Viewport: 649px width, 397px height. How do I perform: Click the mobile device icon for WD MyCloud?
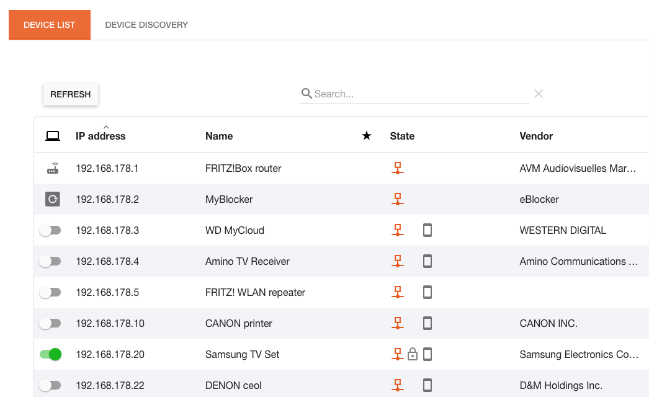(x=427, y=230)
